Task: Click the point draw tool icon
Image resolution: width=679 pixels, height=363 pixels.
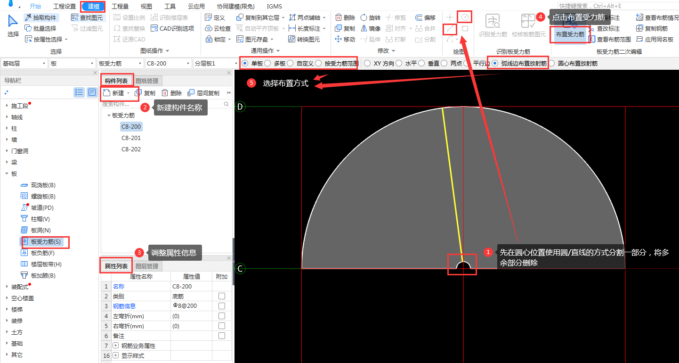Action: 450,17
